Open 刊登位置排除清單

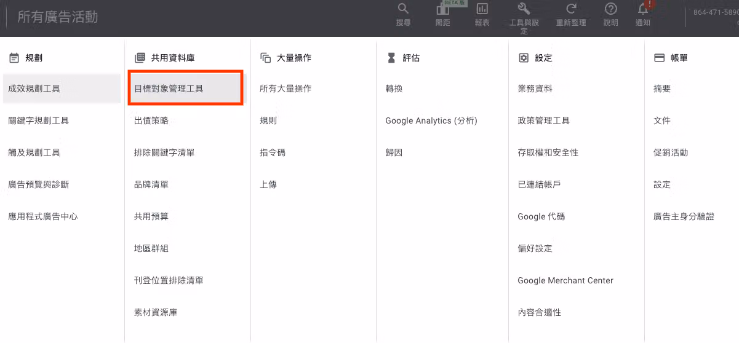pyautogui.click(x=169, y=280)
